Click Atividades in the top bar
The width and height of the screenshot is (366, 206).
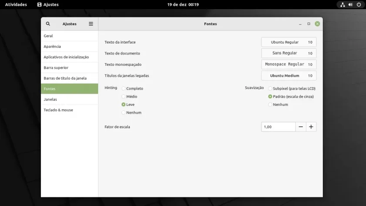(x=16, y=4)
